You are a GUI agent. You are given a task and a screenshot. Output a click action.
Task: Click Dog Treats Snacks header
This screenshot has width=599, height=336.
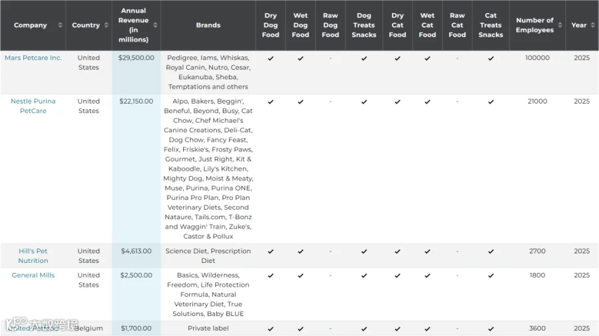pyautogui.click(x=364, y=25)
